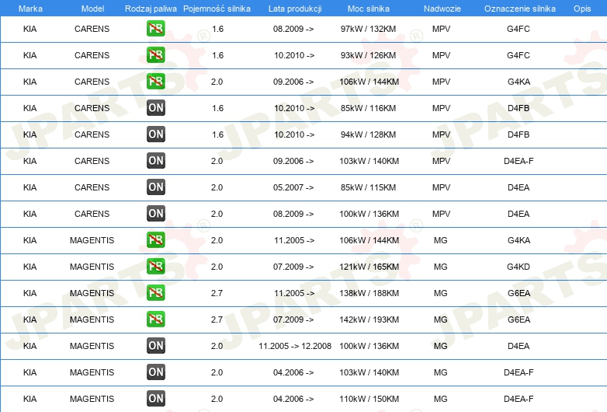The width and height of the screenshot is (607, 412).
Task: Click engine code D4FB in the 85kW / 116KM row
Action: 519,108
